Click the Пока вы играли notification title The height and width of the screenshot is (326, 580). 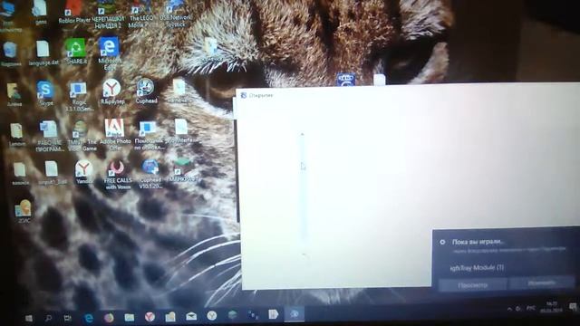point(478,242)
